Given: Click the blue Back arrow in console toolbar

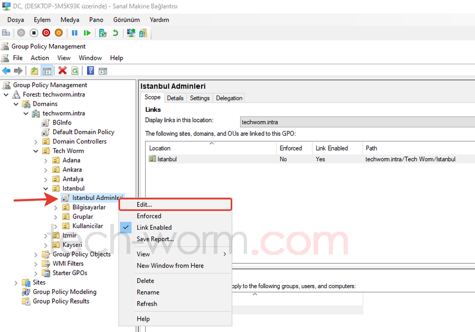Looking at the screenshot, I should click(6, 71).
